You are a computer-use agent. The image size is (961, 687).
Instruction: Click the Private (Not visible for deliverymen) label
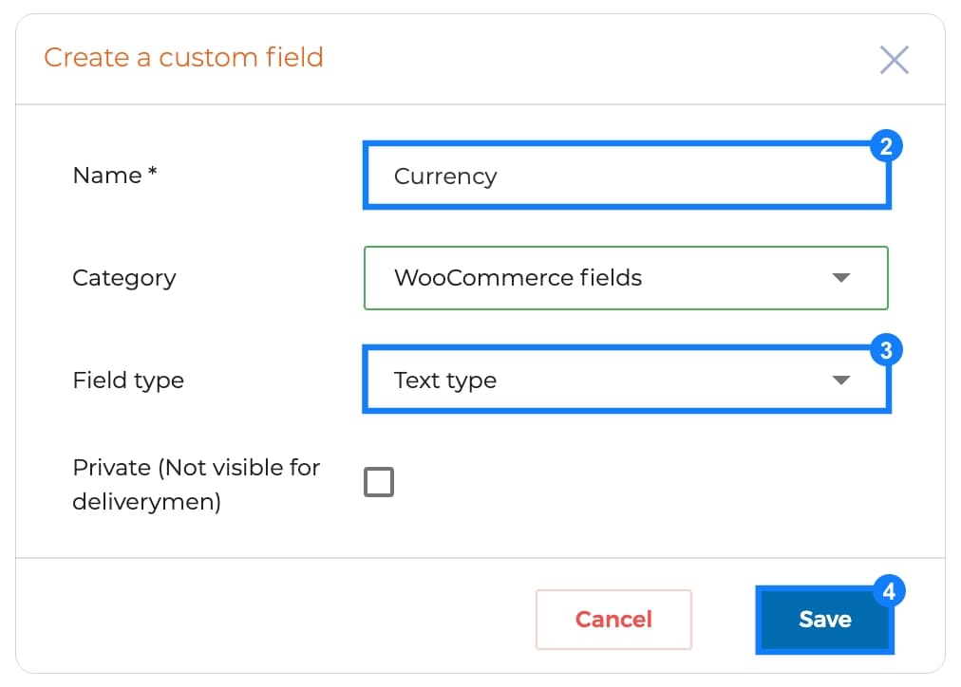point(197,484)
